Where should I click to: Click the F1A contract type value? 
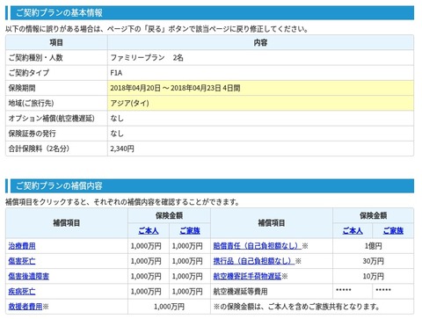click(x=116, y=73)
